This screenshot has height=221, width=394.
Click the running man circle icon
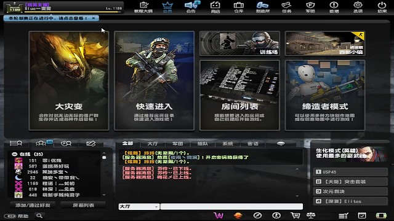[x=276, y=215]
